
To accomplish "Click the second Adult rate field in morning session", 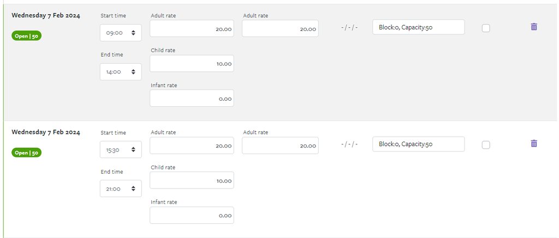I will coord(280,28).
